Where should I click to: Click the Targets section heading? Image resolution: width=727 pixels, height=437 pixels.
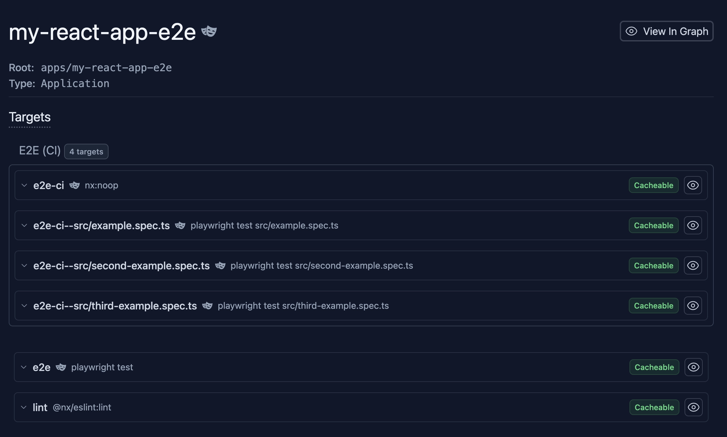(x=30, y=117)
